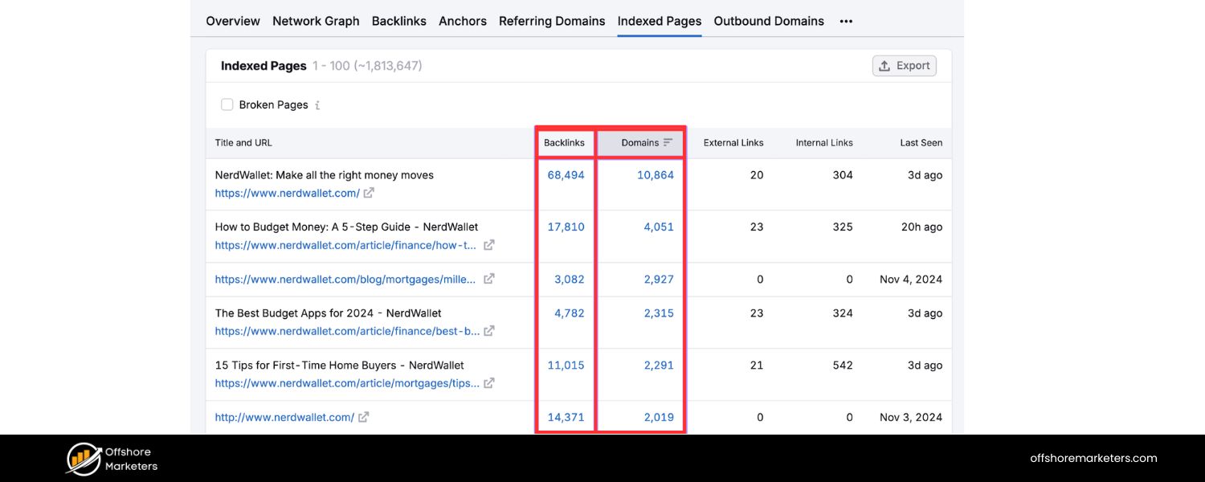This screenshot has height=482, width=1205.
Task: Open the Referring Domains tab
Action: click(552, 21)
